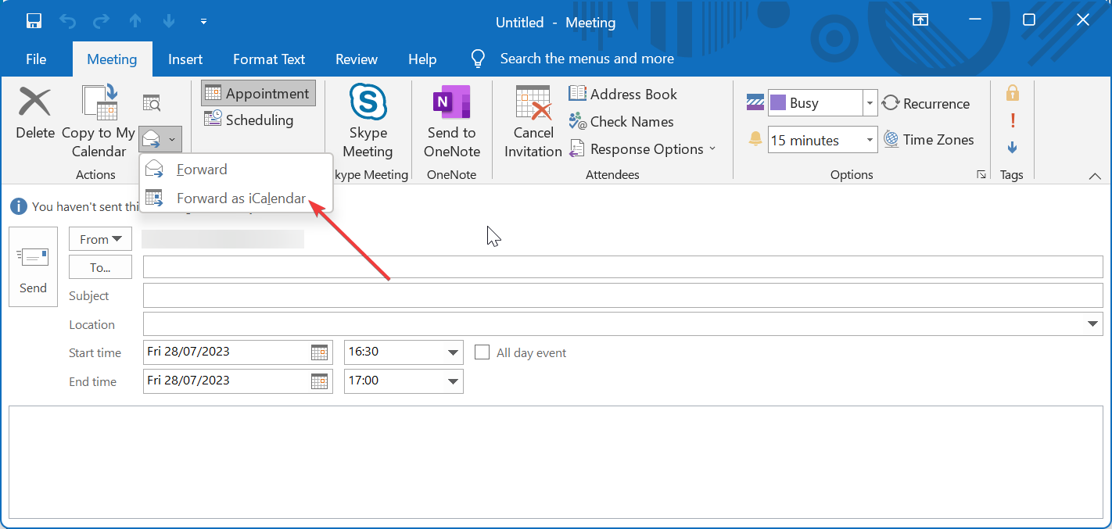The width and height of the screenshot is (1112, 529).
Task: Switch to the Insert ribbon tab
Action: 185,59
